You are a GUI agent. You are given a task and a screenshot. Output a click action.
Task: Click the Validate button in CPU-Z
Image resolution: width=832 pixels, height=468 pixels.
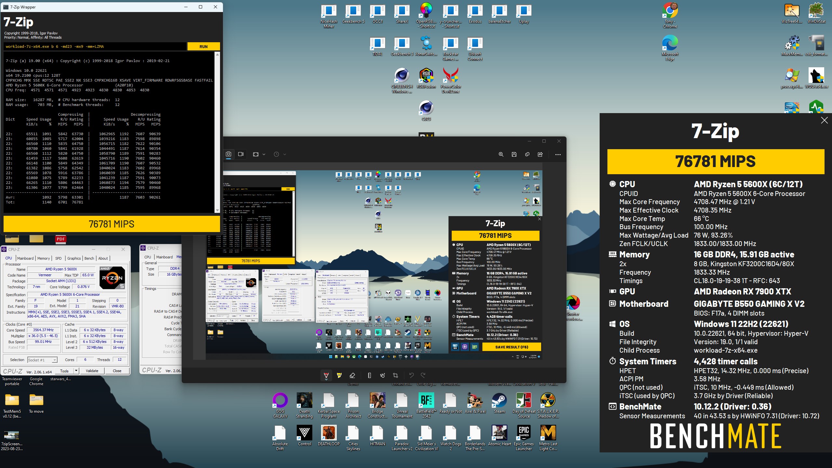92,371
